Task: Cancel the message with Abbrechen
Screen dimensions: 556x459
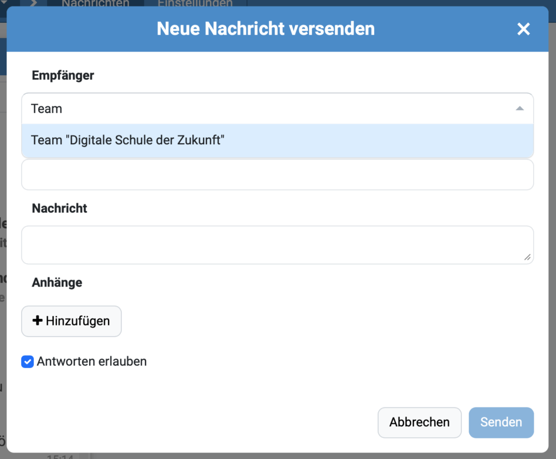Action: click(419, 422)
